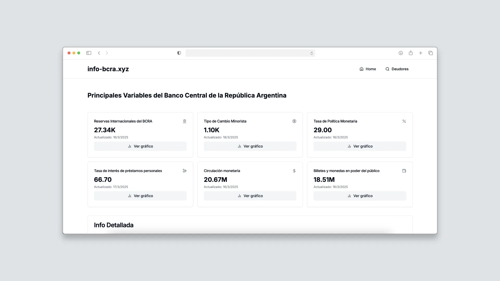This screenshot has height=281, width=500.
Task: Select Deudores in the navigation menu
Action: pyautogui.click(x=400, y=69)
